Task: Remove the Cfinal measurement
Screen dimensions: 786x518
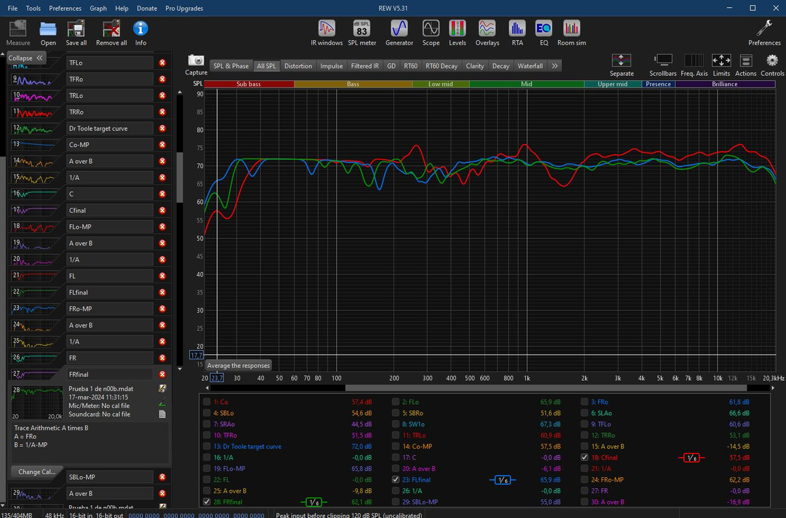Action: pos(163,210)
